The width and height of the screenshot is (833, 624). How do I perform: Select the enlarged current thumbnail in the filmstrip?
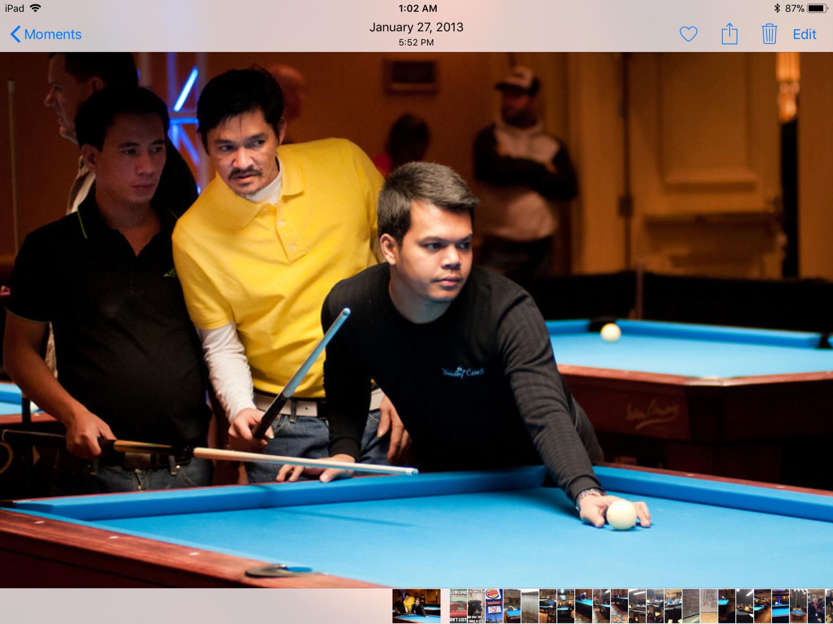click(x=416, y=606)
